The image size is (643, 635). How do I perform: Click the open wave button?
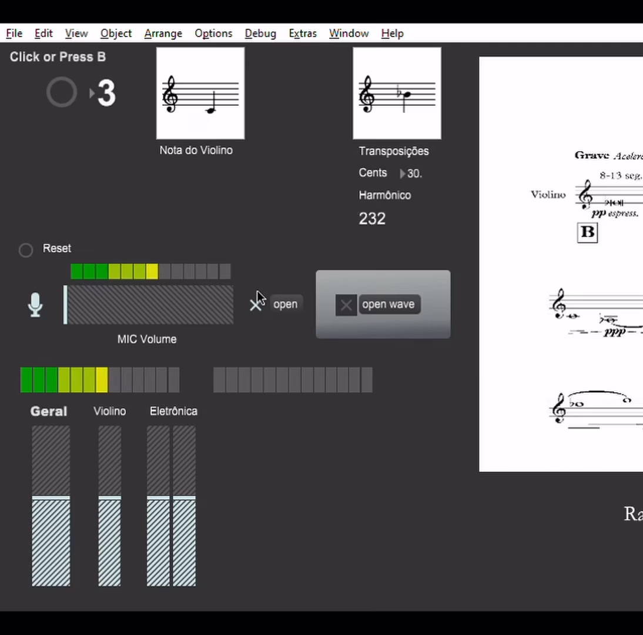click(389, 305)
